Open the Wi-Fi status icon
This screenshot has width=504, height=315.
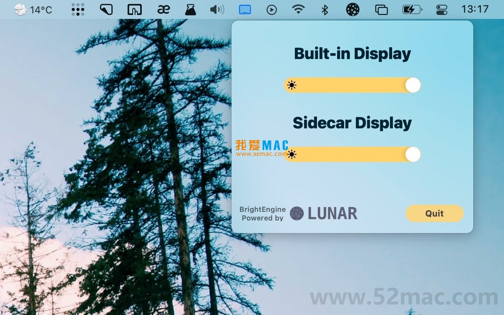298,9
